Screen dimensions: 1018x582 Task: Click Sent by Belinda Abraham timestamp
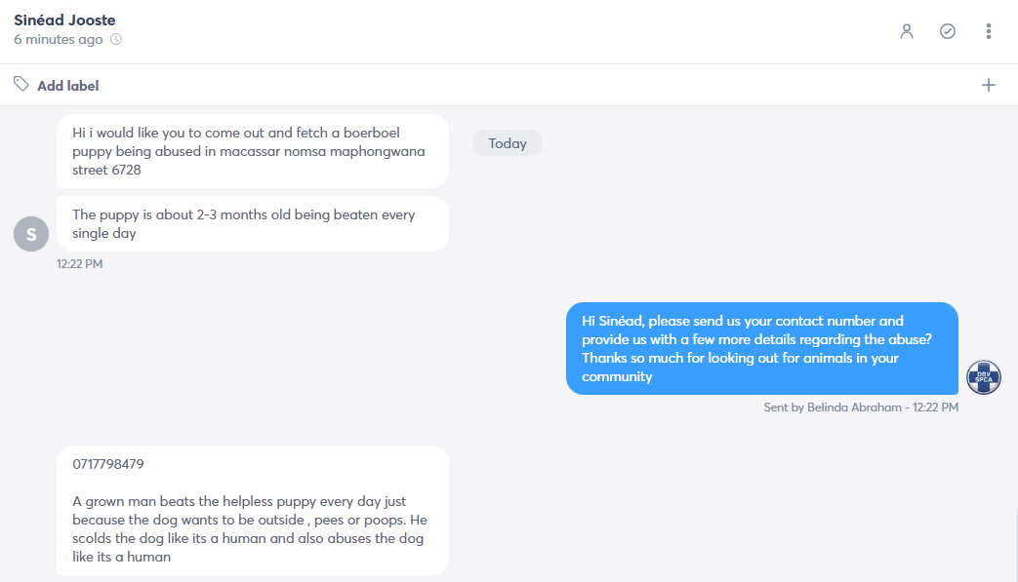tap(861, 407)
